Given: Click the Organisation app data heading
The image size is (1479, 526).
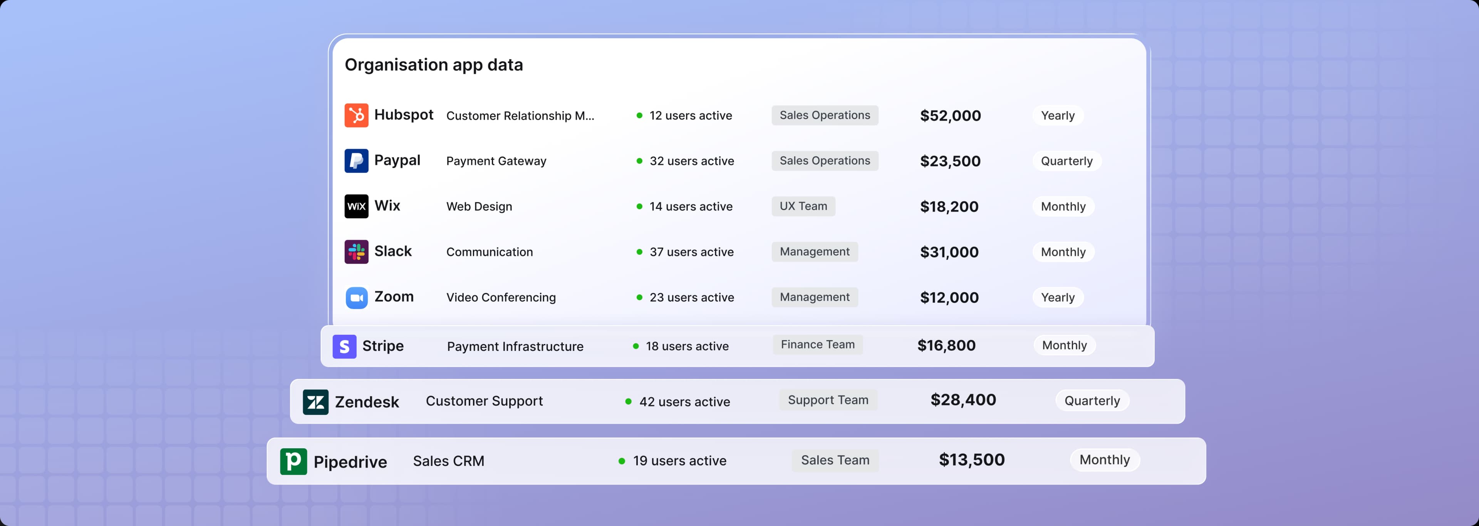Looking at the screenshot, I should tap(433, 65).
